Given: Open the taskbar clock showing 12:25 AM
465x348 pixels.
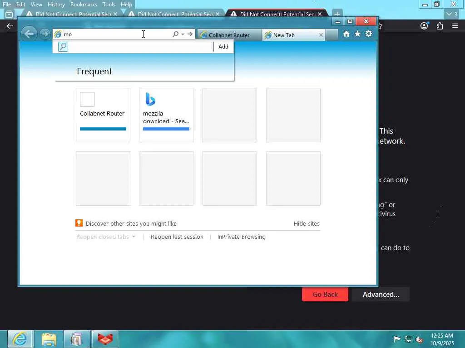Looking at the screenshot, I should [442, 339].
